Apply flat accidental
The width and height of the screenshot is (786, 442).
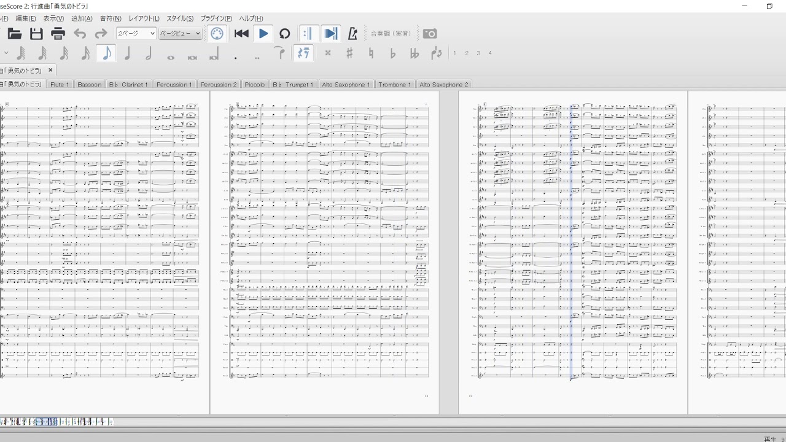click(393, 53)
